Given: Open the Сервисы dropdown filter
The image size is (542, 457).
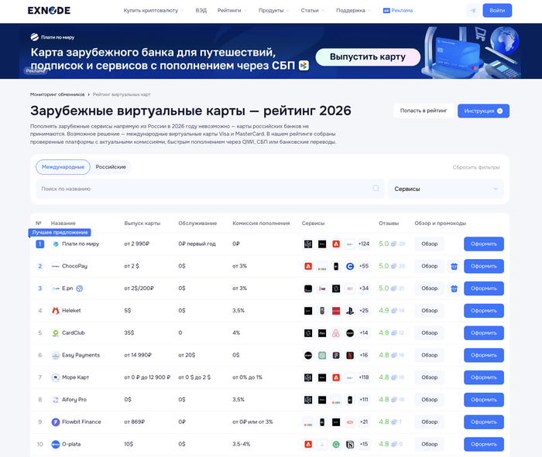Looking at the screenshot, I should point(445,189).
